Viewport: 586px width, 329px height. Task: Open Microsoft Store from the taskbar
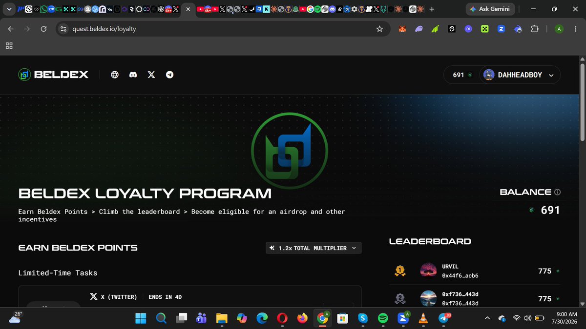342,318
